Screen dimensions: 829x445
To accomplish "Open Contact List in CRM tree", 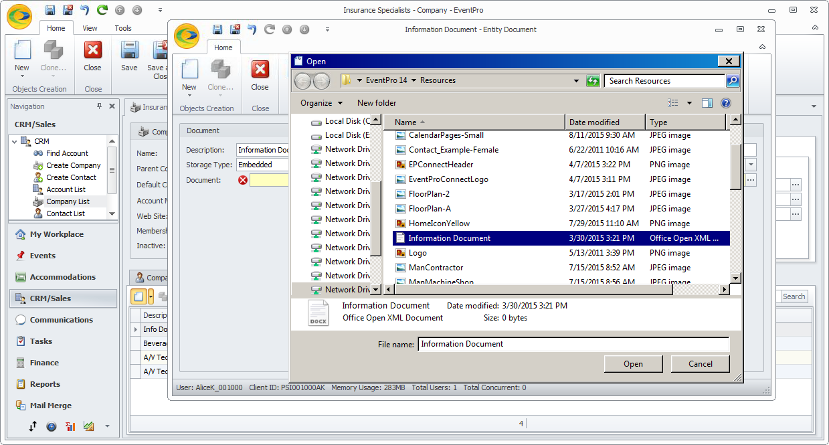I will point(66,213).
